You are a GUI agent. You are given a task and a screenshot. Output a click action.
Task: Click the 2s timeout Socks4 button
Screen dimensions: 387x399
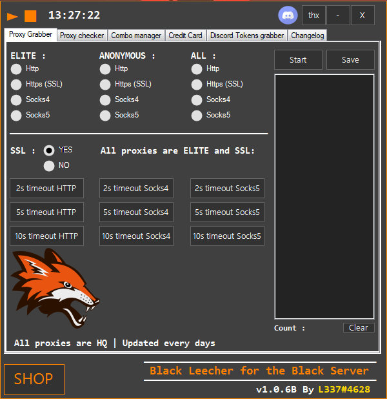coord(136,189)
